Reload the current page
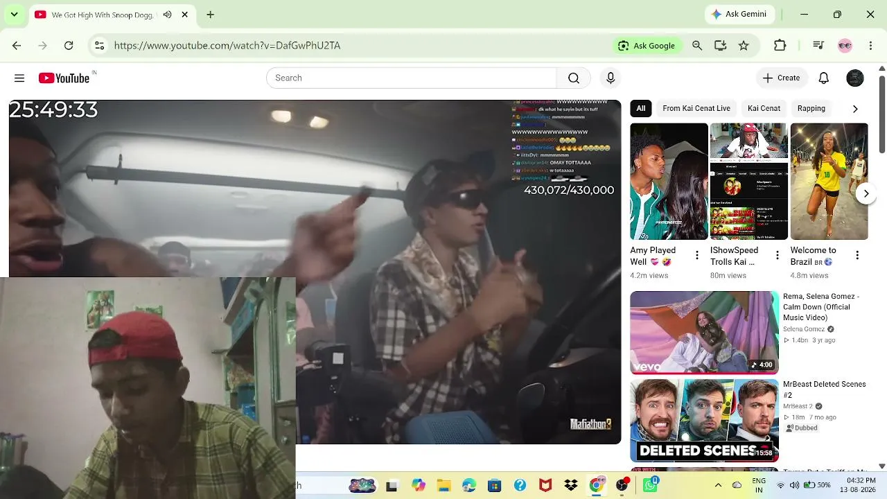 pos(69,46)
